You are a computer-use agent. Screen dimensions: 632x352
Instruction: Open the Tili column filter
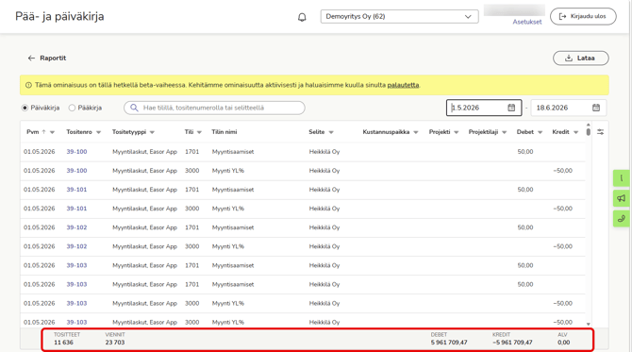point(199,132)
